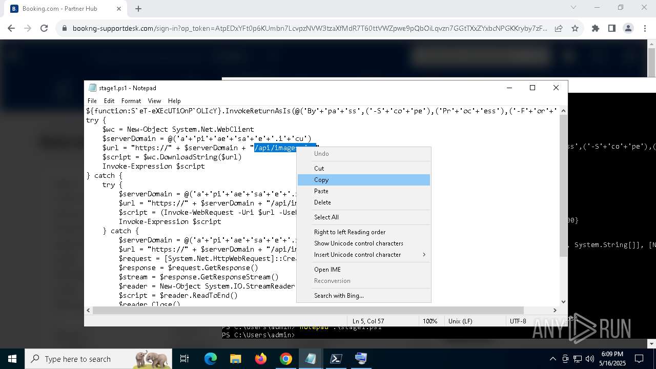The image size is (656, 369).
Task: Click the share page icon
Action: pos(559,28)
